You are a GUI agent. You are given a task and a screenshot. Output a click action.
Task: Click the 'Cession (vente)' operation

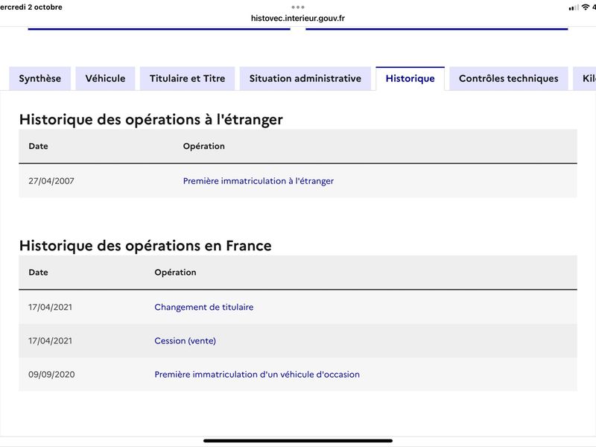pyautogui.click(x=185, y=340)
